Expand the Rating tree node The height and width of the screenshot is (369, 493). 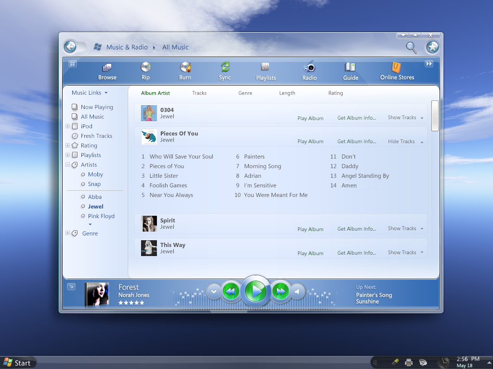[67, 145]
